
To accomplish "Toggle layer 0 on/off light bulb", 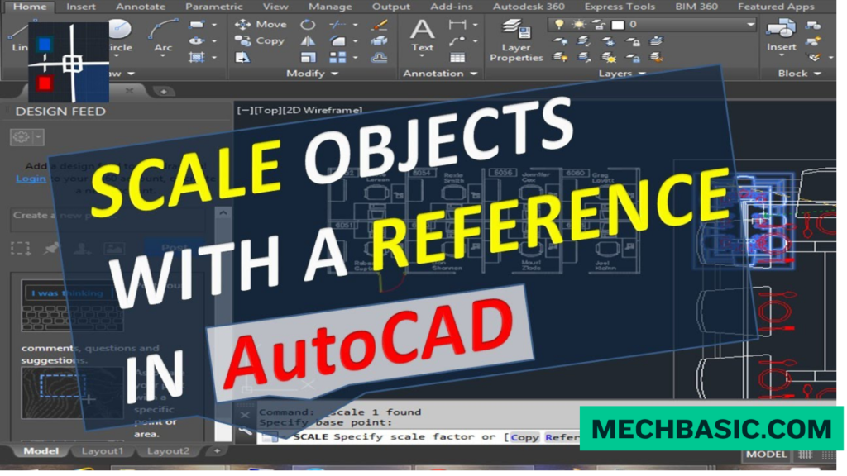I will pos(559,24).
